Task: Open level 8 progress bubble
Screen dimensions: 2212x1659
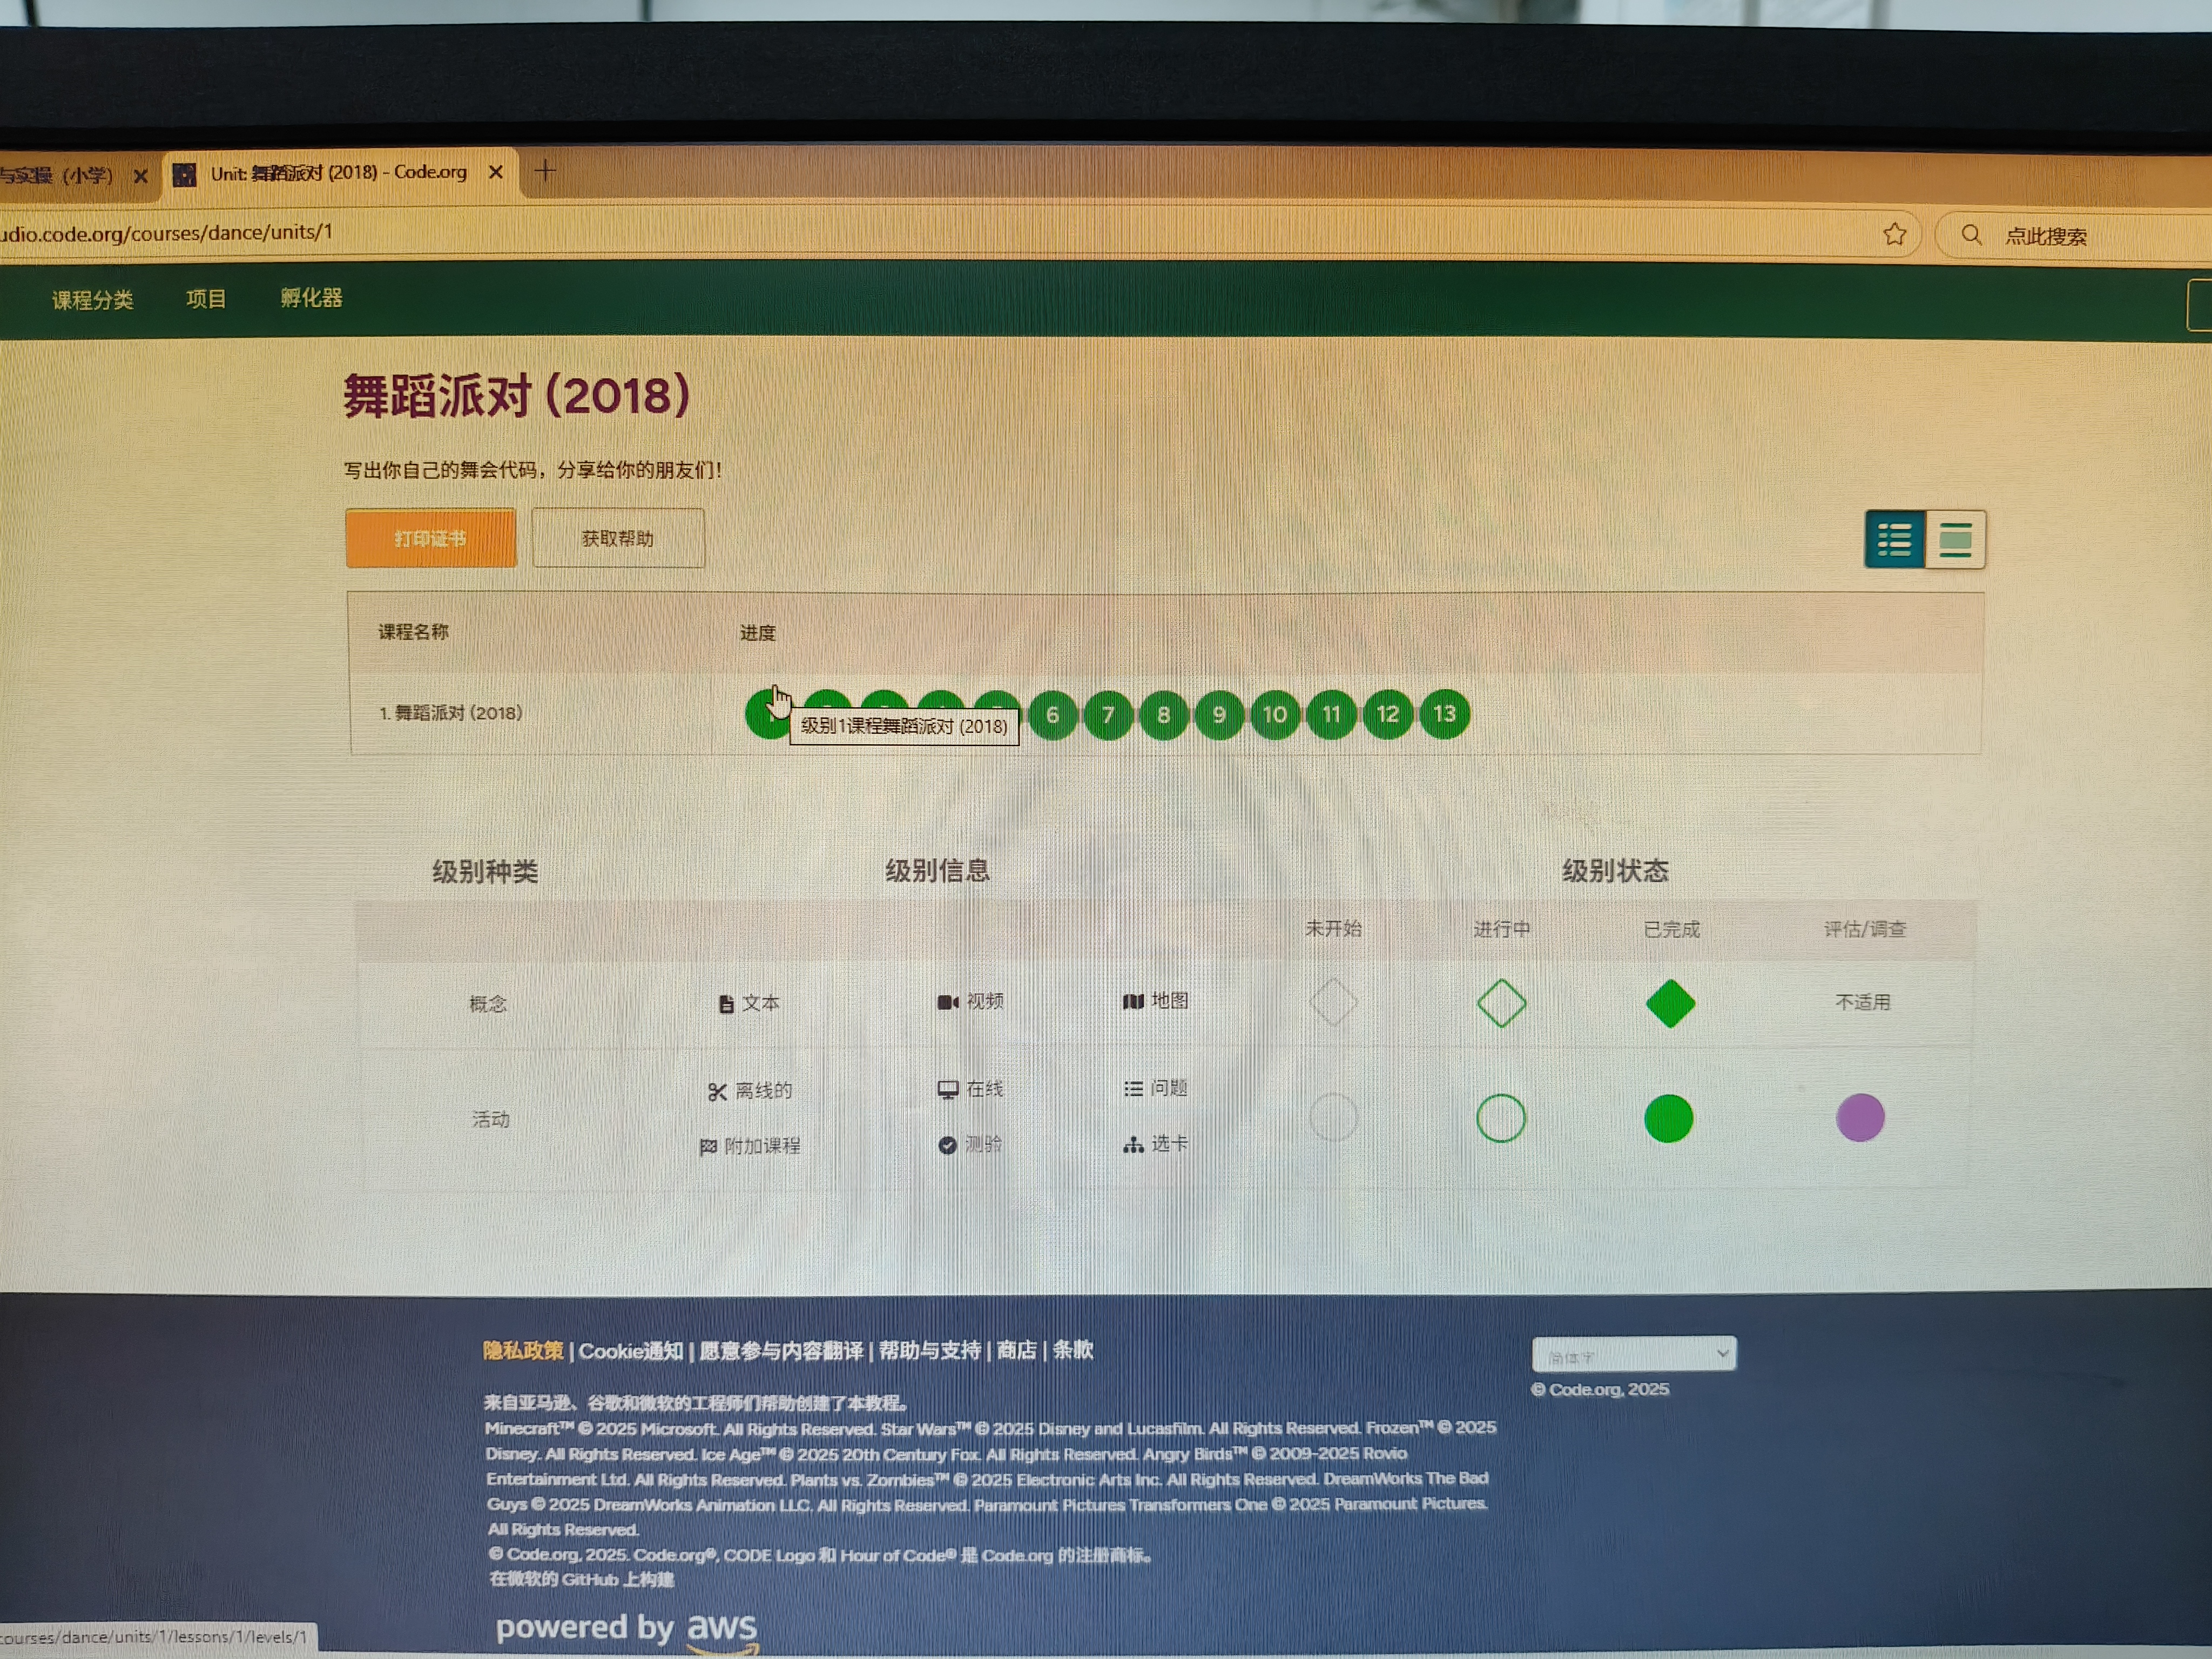Action: click(x=1164, y=715)
